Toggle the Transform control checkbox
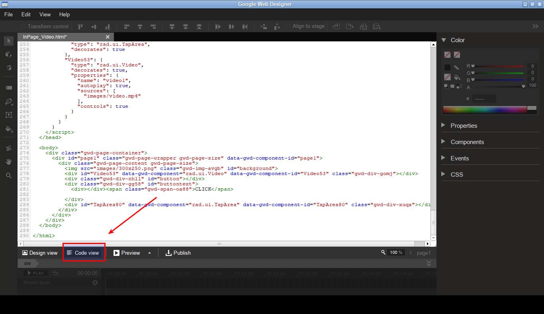 point(23,27)
